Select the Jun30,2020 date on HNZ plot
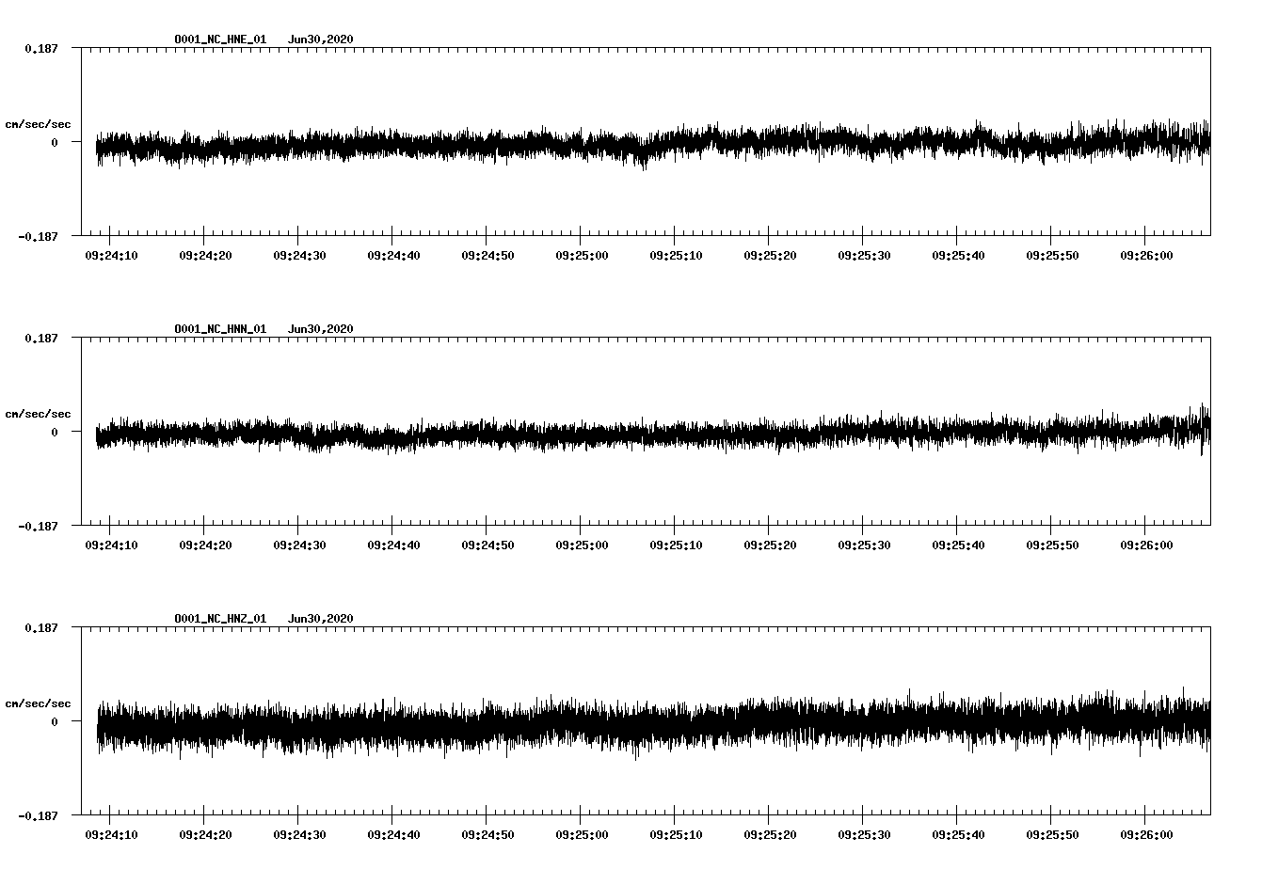The width and height of the screenshot is (1278, 869). pyautogui.click(x=321, y=619)
